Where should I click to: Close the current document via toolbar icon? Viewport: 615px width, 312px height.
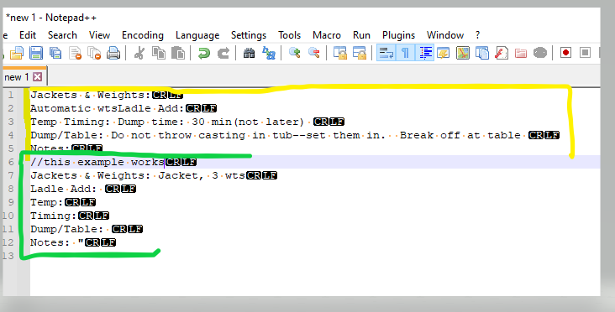point(75,53)
